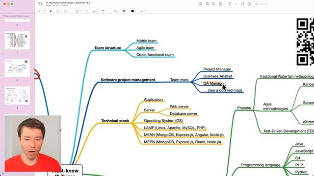Click the QR code image
The height and width of the screenshot is (176, 314).
pyautogui.click(x=305, y=42)
